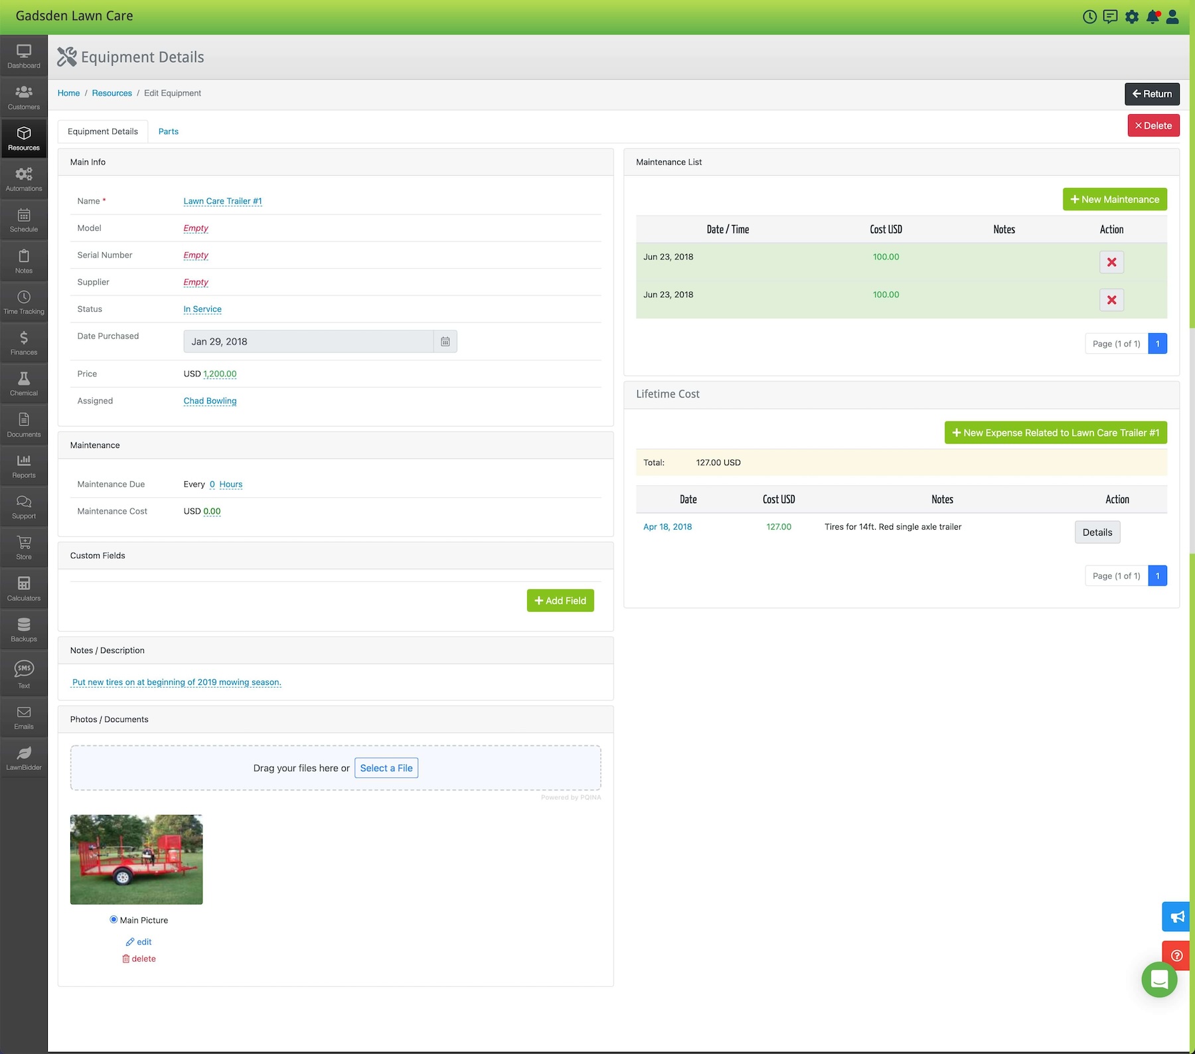Switch to the Equipment Details tab
1195x1054 pixels.
point(102,131)
